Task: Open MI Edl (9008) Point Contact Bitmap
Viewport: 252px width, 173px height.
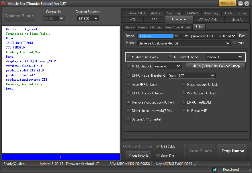Action: click(216, 66)
